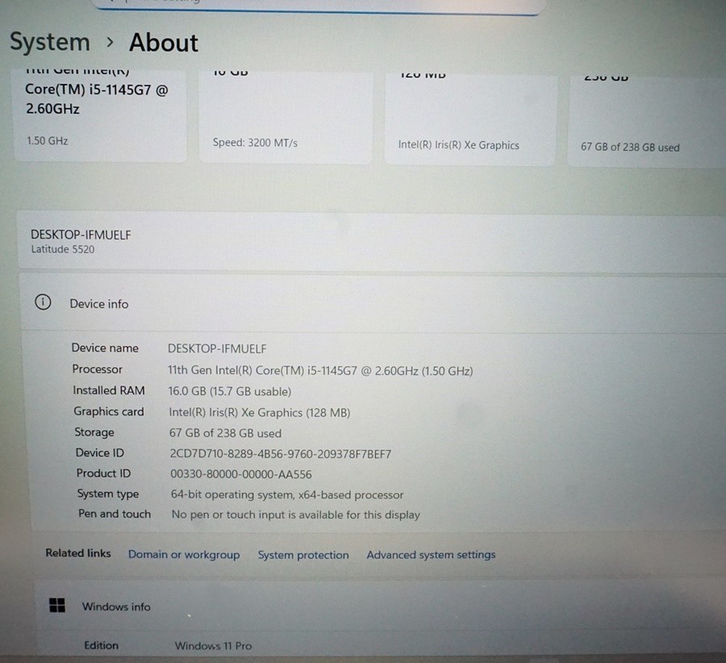Image resolution: width=726 pixels, height=663 pixels.
Task: Click the System type label
Action: (x=108, y=494)
